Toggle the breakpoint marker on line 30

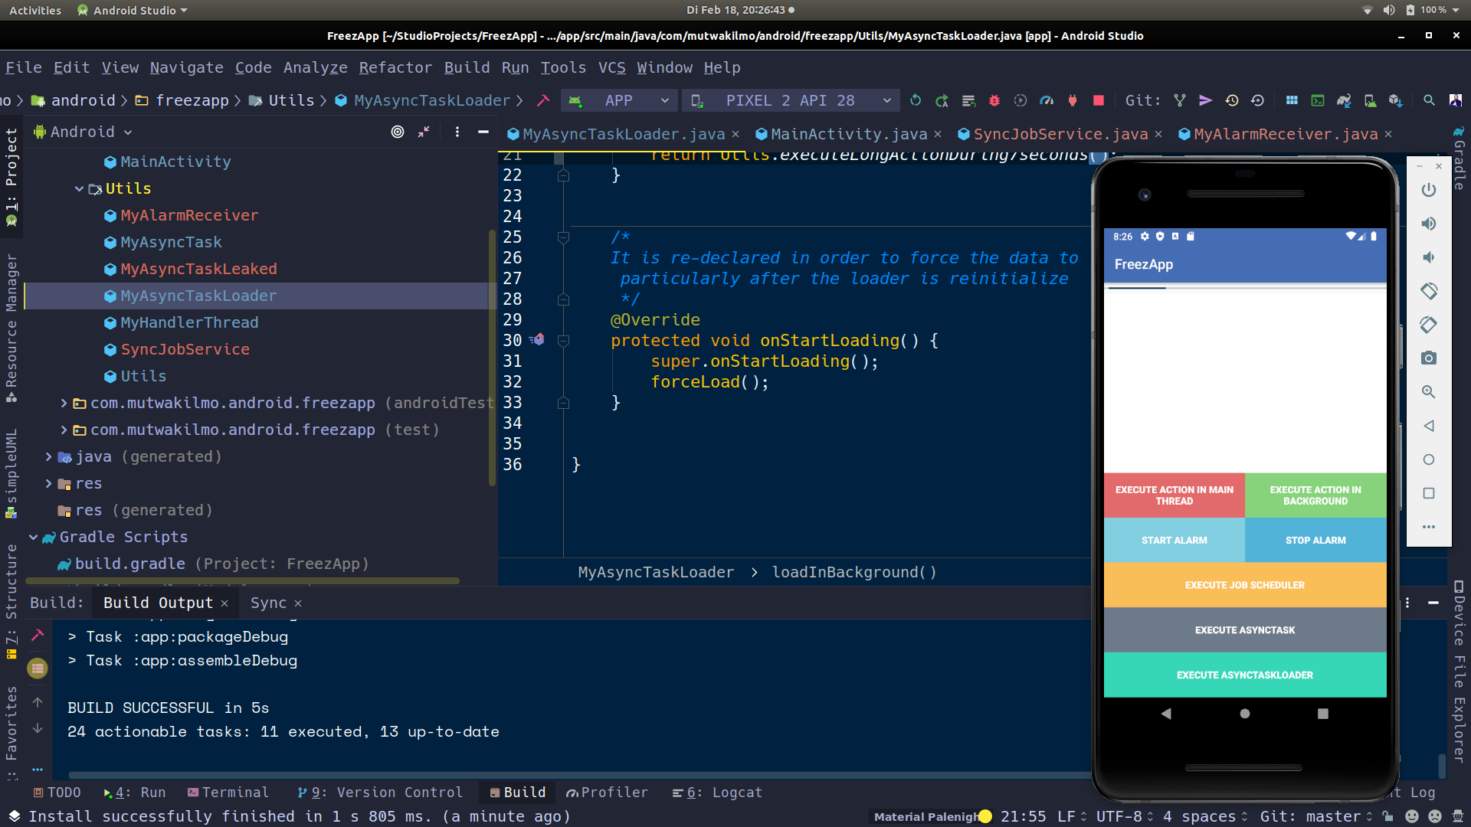(538, 339)
